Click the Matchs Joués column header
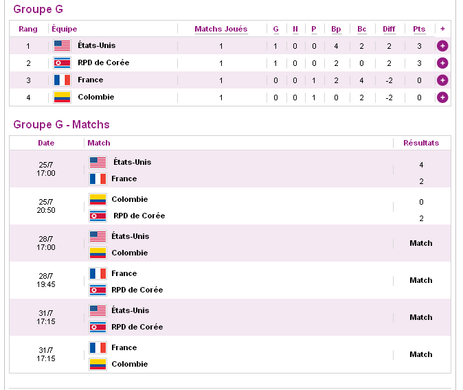The height and width of the screenshot is (390, 463). tap(221, 29)
